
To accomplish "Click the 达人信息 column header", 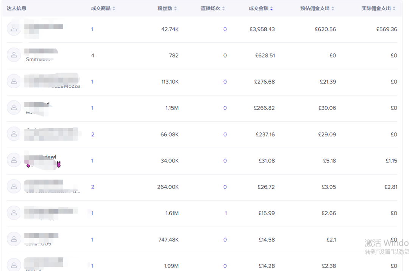I will (17, 8).
